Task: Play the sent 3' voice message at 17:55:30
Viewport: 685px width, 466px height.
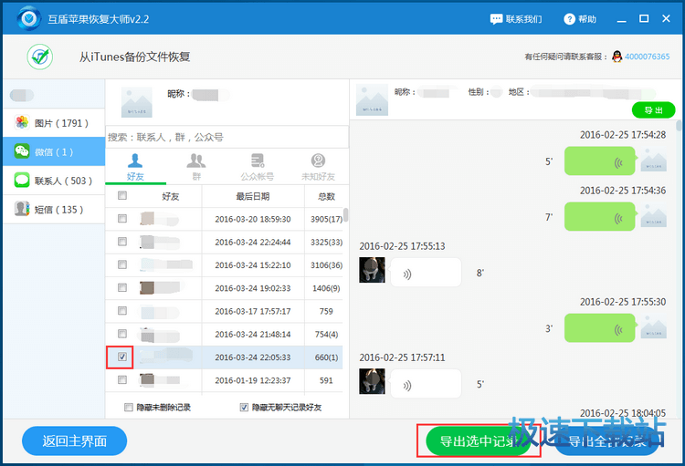Action: pyautogui.click(x=599, y=328)
